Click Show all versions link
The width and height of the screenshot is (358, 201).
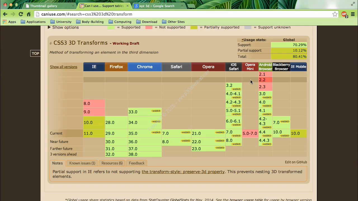(x=63, y=67)
